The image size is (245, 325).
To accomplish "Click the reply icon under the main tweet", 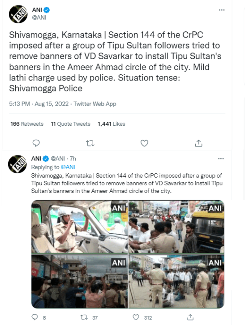I will click(36, 143).
